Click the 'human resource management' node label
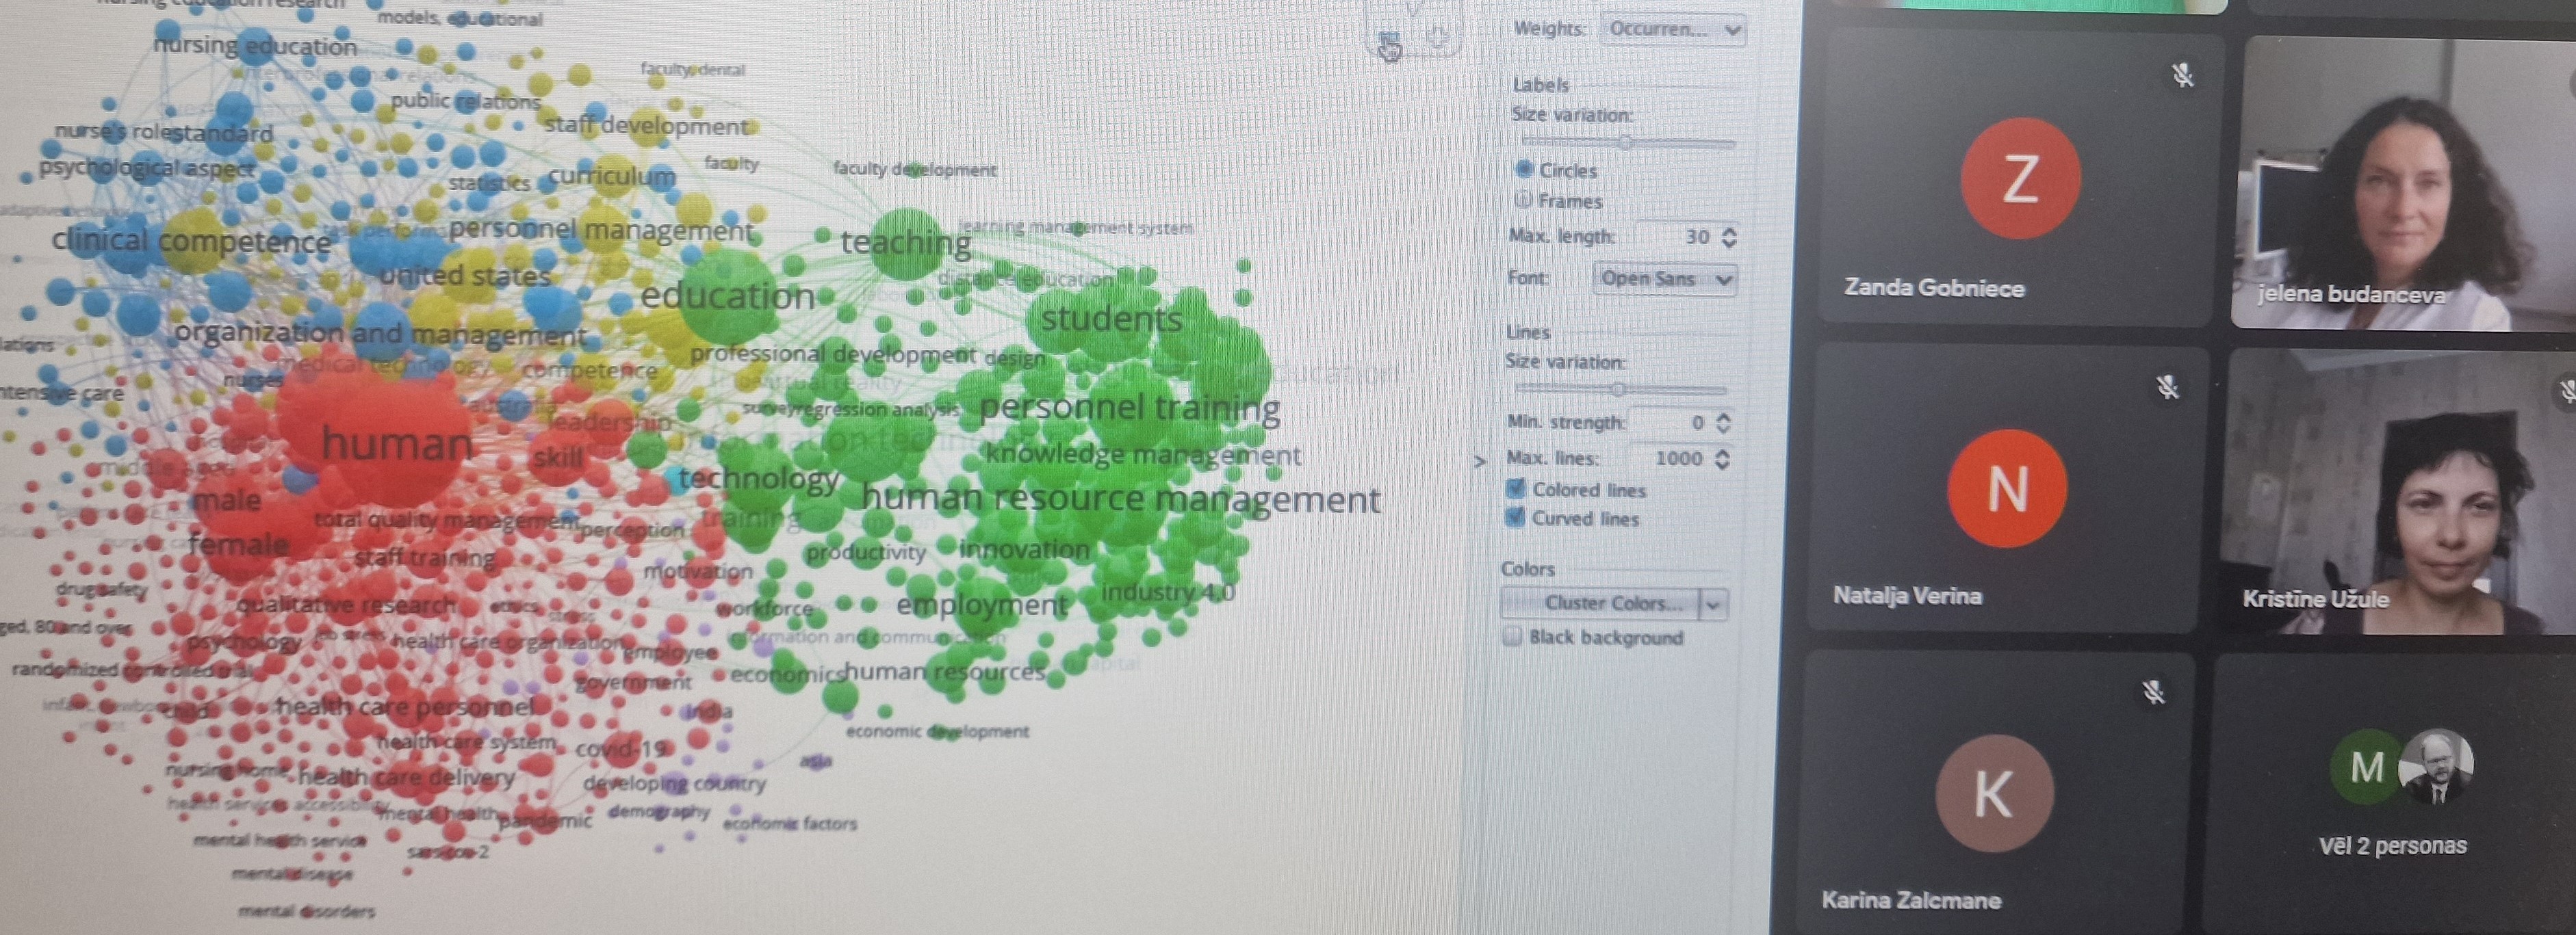 (1120, 499)
